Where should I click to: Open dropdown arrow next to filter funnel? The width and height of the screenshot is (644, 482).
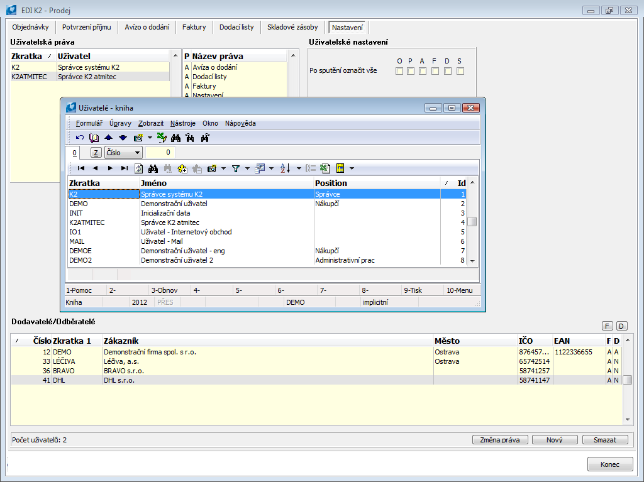tap(247, 168)
